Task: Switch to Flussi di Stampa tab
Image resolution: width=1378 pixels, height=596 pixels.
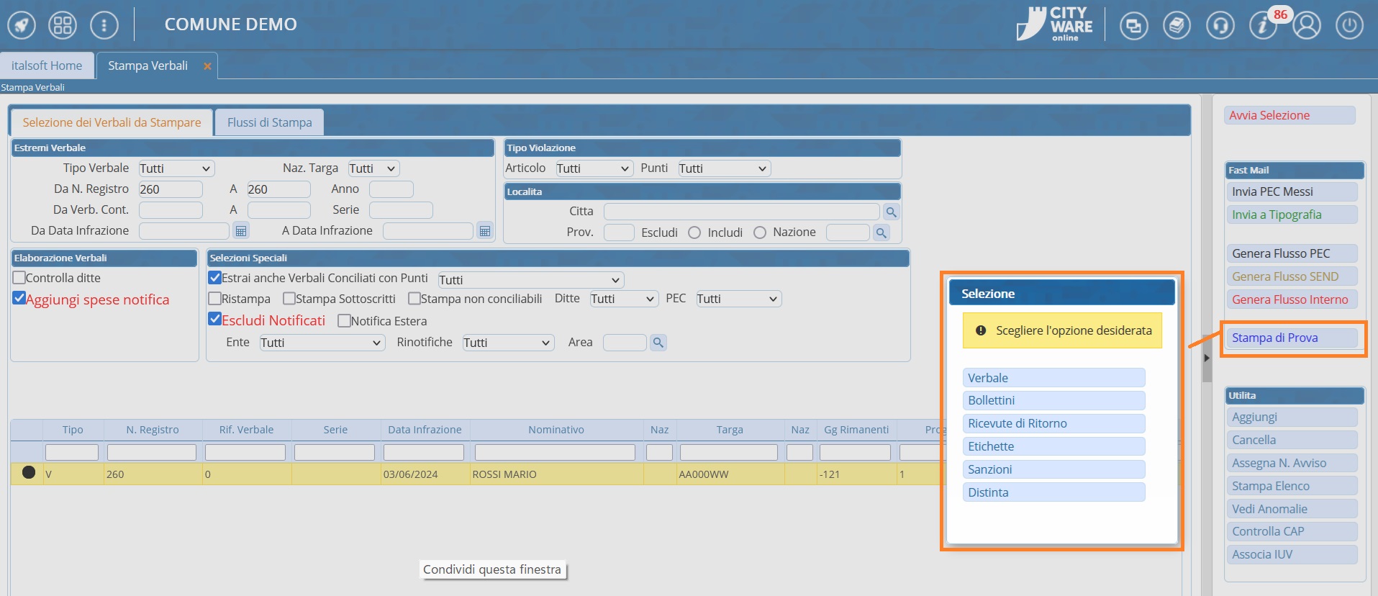Action: (x=269, y=122)
